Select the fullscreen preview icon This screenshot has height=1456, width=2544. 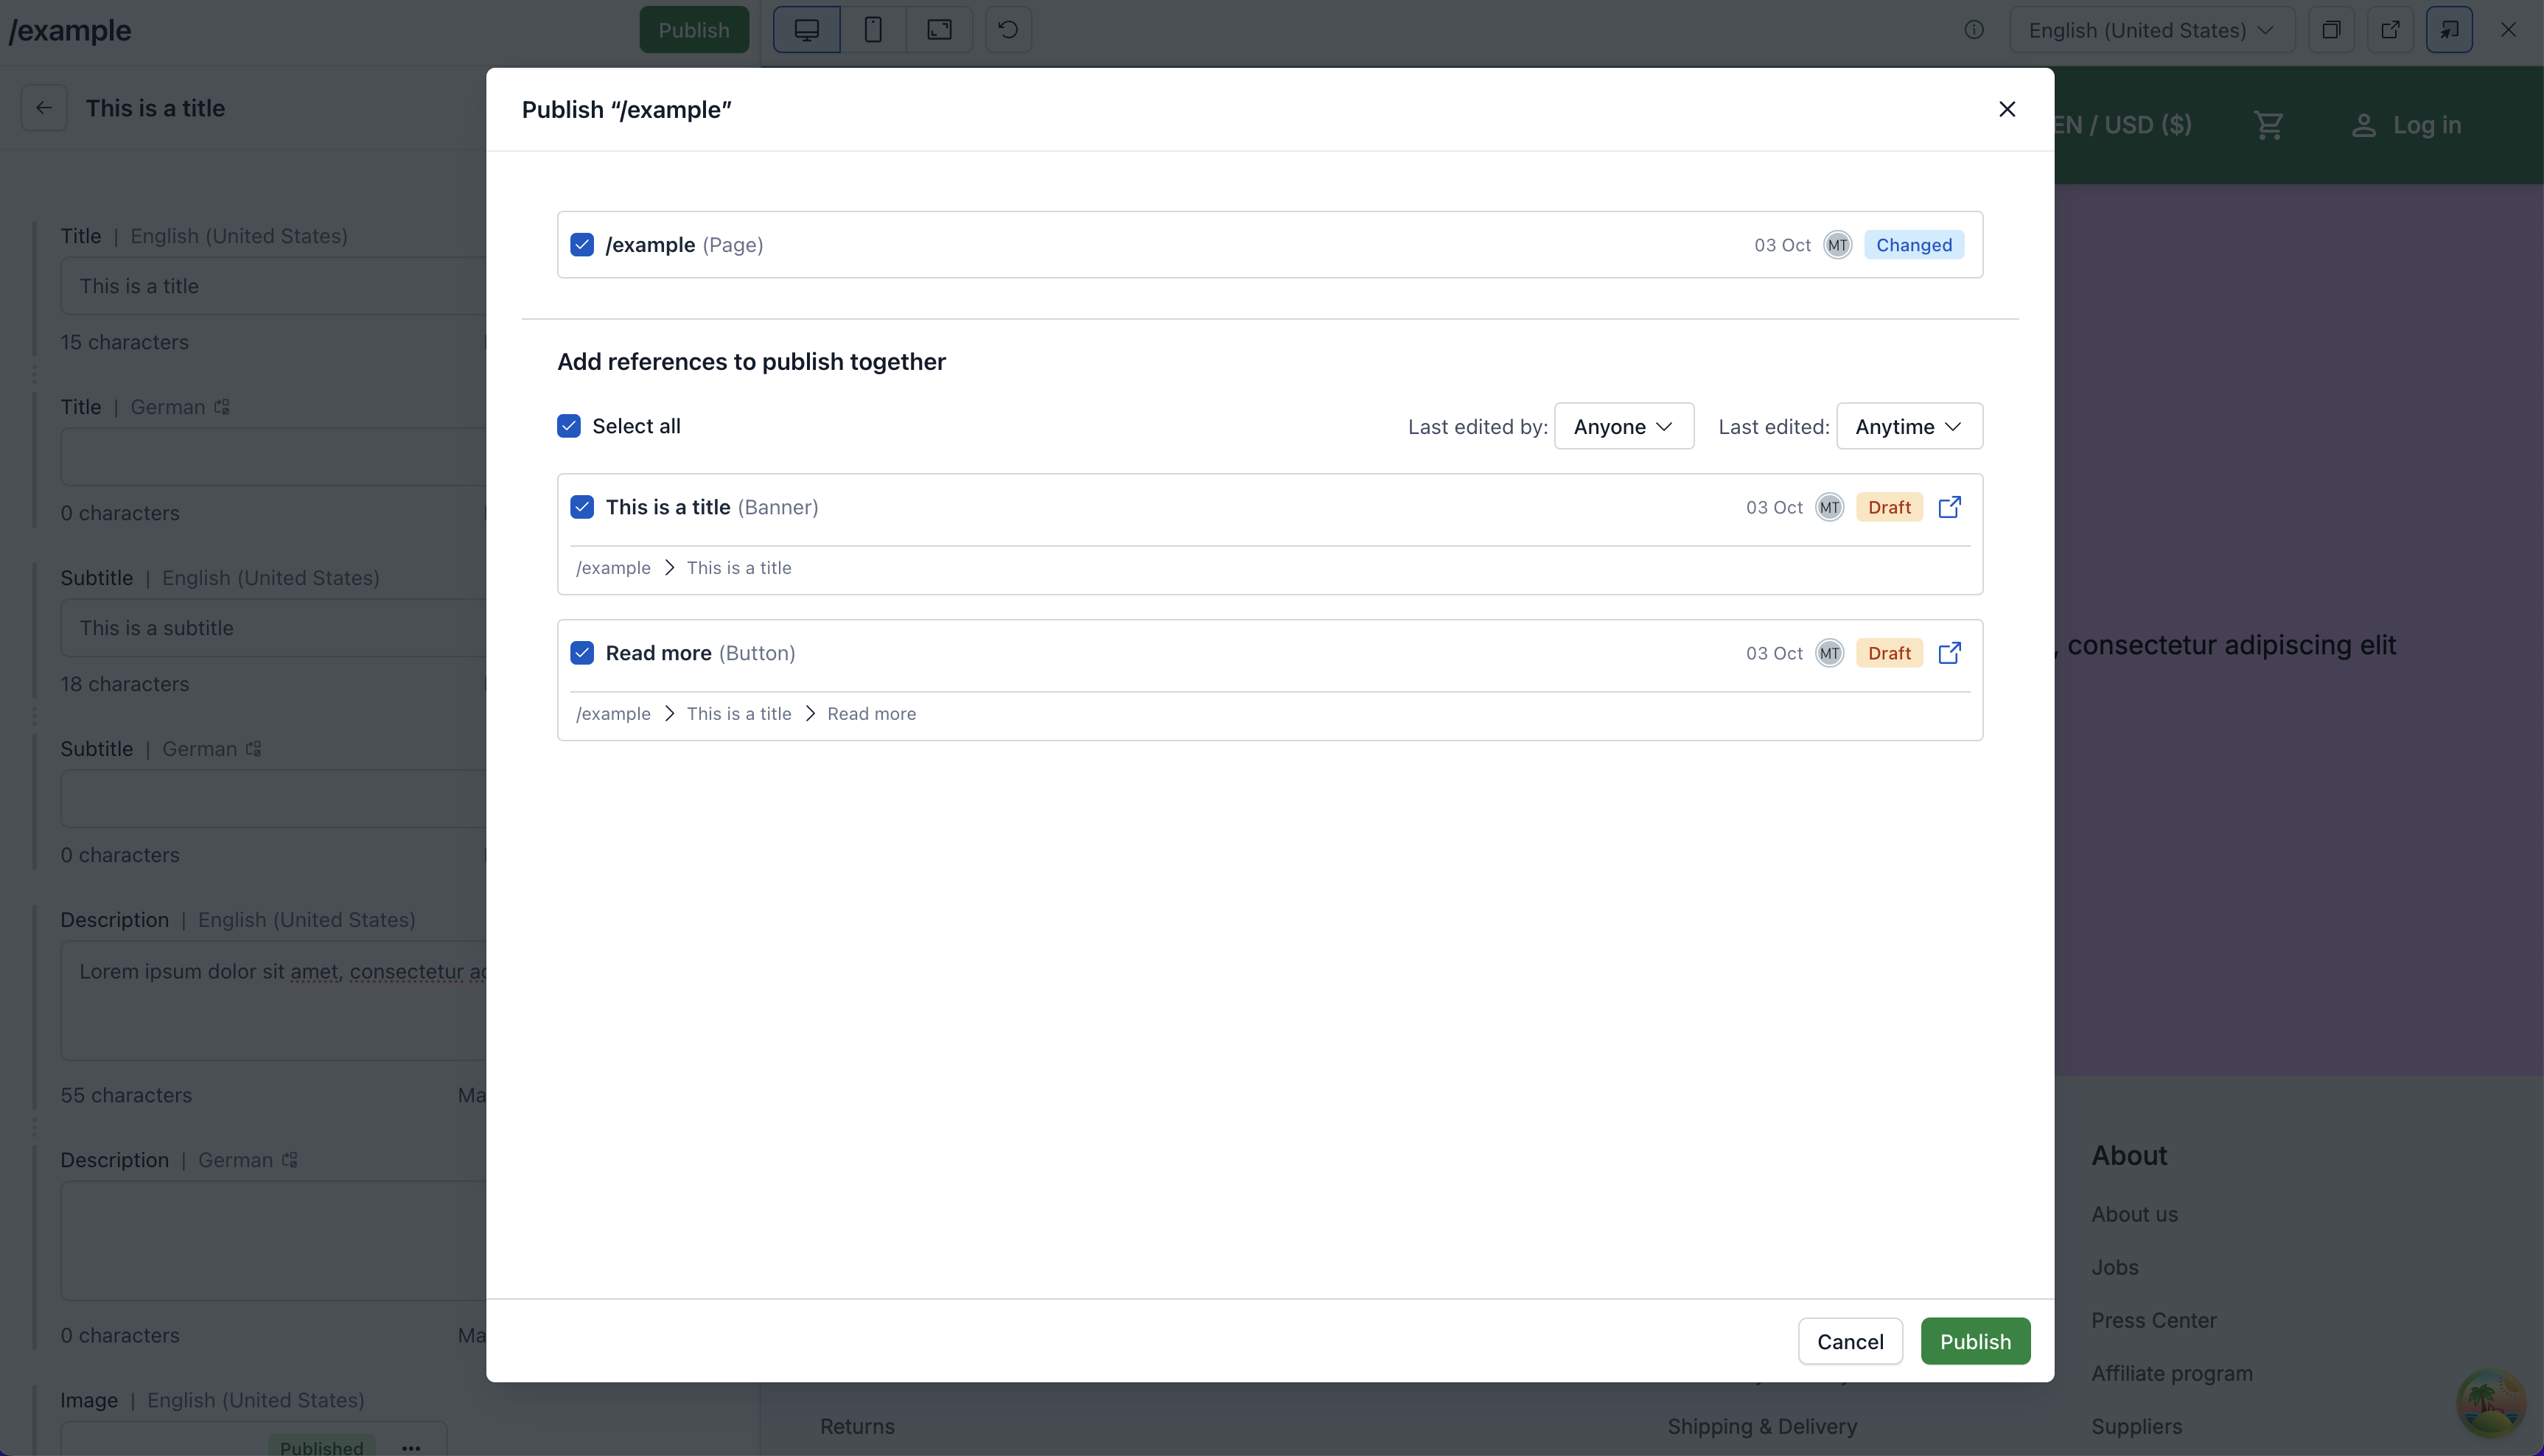[939, 30]
